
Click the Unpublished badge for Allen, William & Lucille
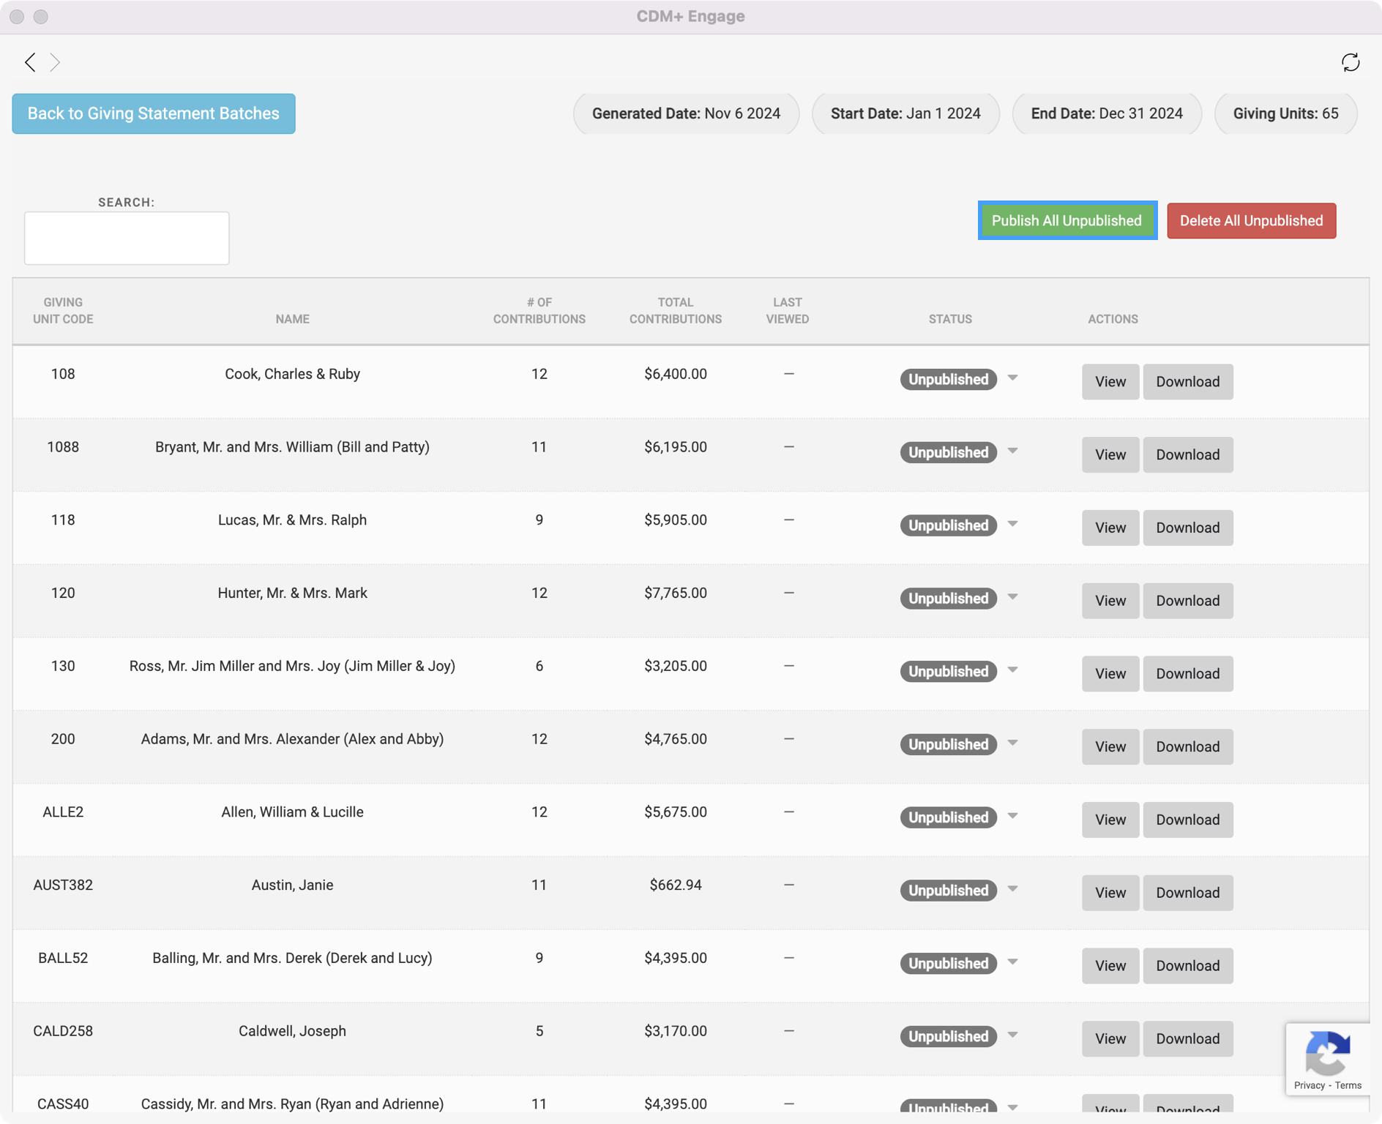click(x=948, y=817)
